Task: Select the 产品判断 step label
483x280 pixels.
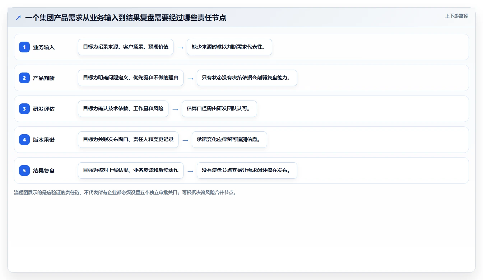Action: pos(44,78)
